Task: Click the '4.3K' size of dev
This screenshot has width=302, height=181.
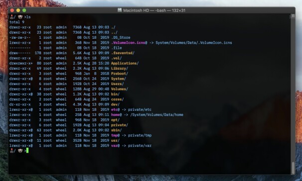Action: click(x=77, y=104)
